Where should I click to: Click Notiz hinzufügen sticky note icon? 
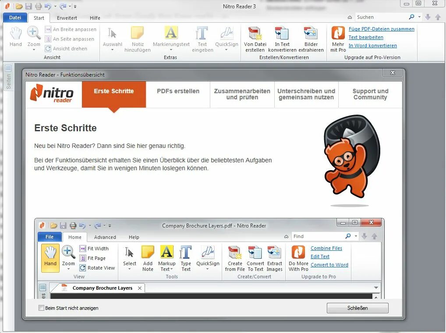tap(138, 33)
